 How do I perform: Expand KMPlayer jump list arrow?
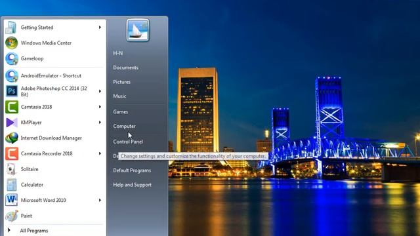click(x=100, y=123)
